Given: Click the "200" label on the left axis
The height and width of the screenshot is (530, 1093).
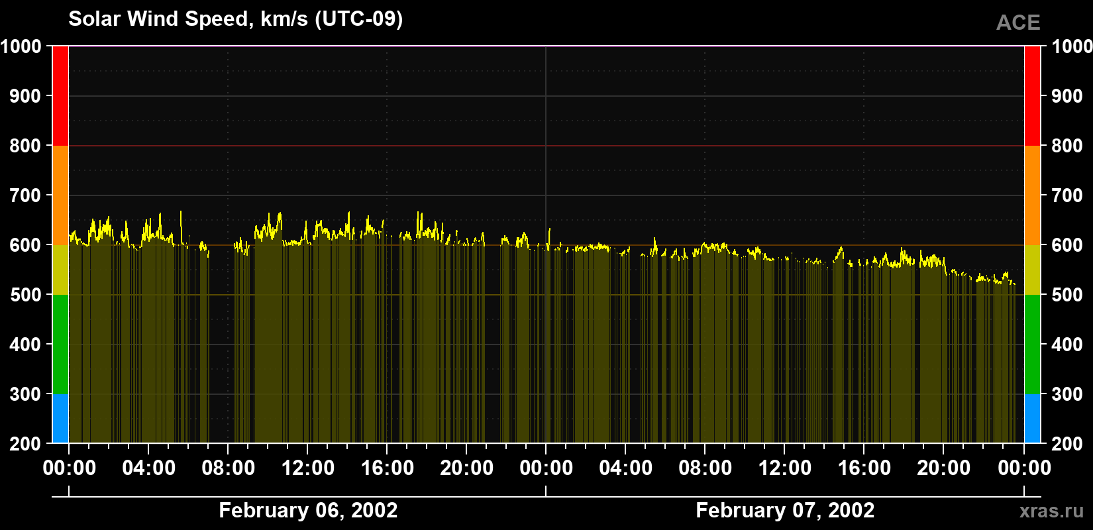Looking at the screenshot, I should 26,444.
